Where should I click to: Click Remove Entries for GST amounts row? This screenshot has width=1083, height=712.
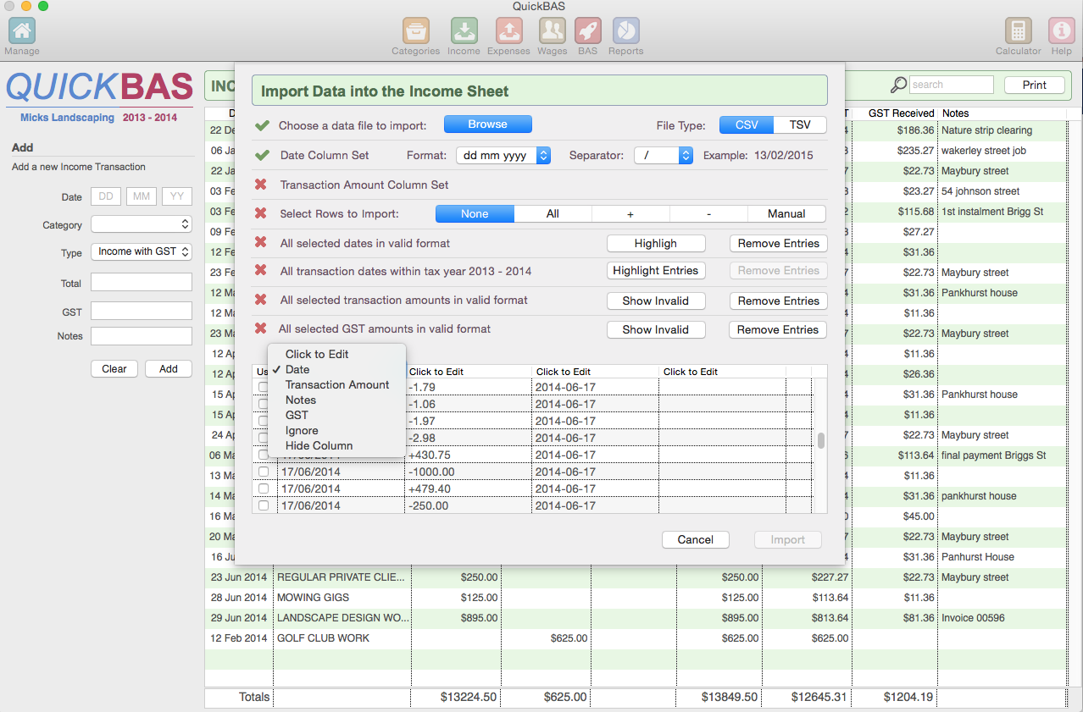click(x=778, y=329)
